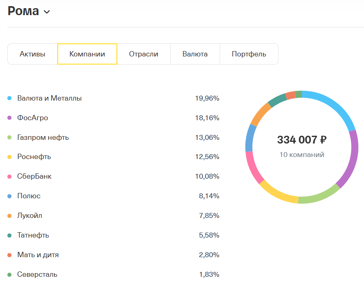Viewport: 364px width, 287px height.
Task: Click the teal dot next to Татнефть
Action: click(9, 235)
